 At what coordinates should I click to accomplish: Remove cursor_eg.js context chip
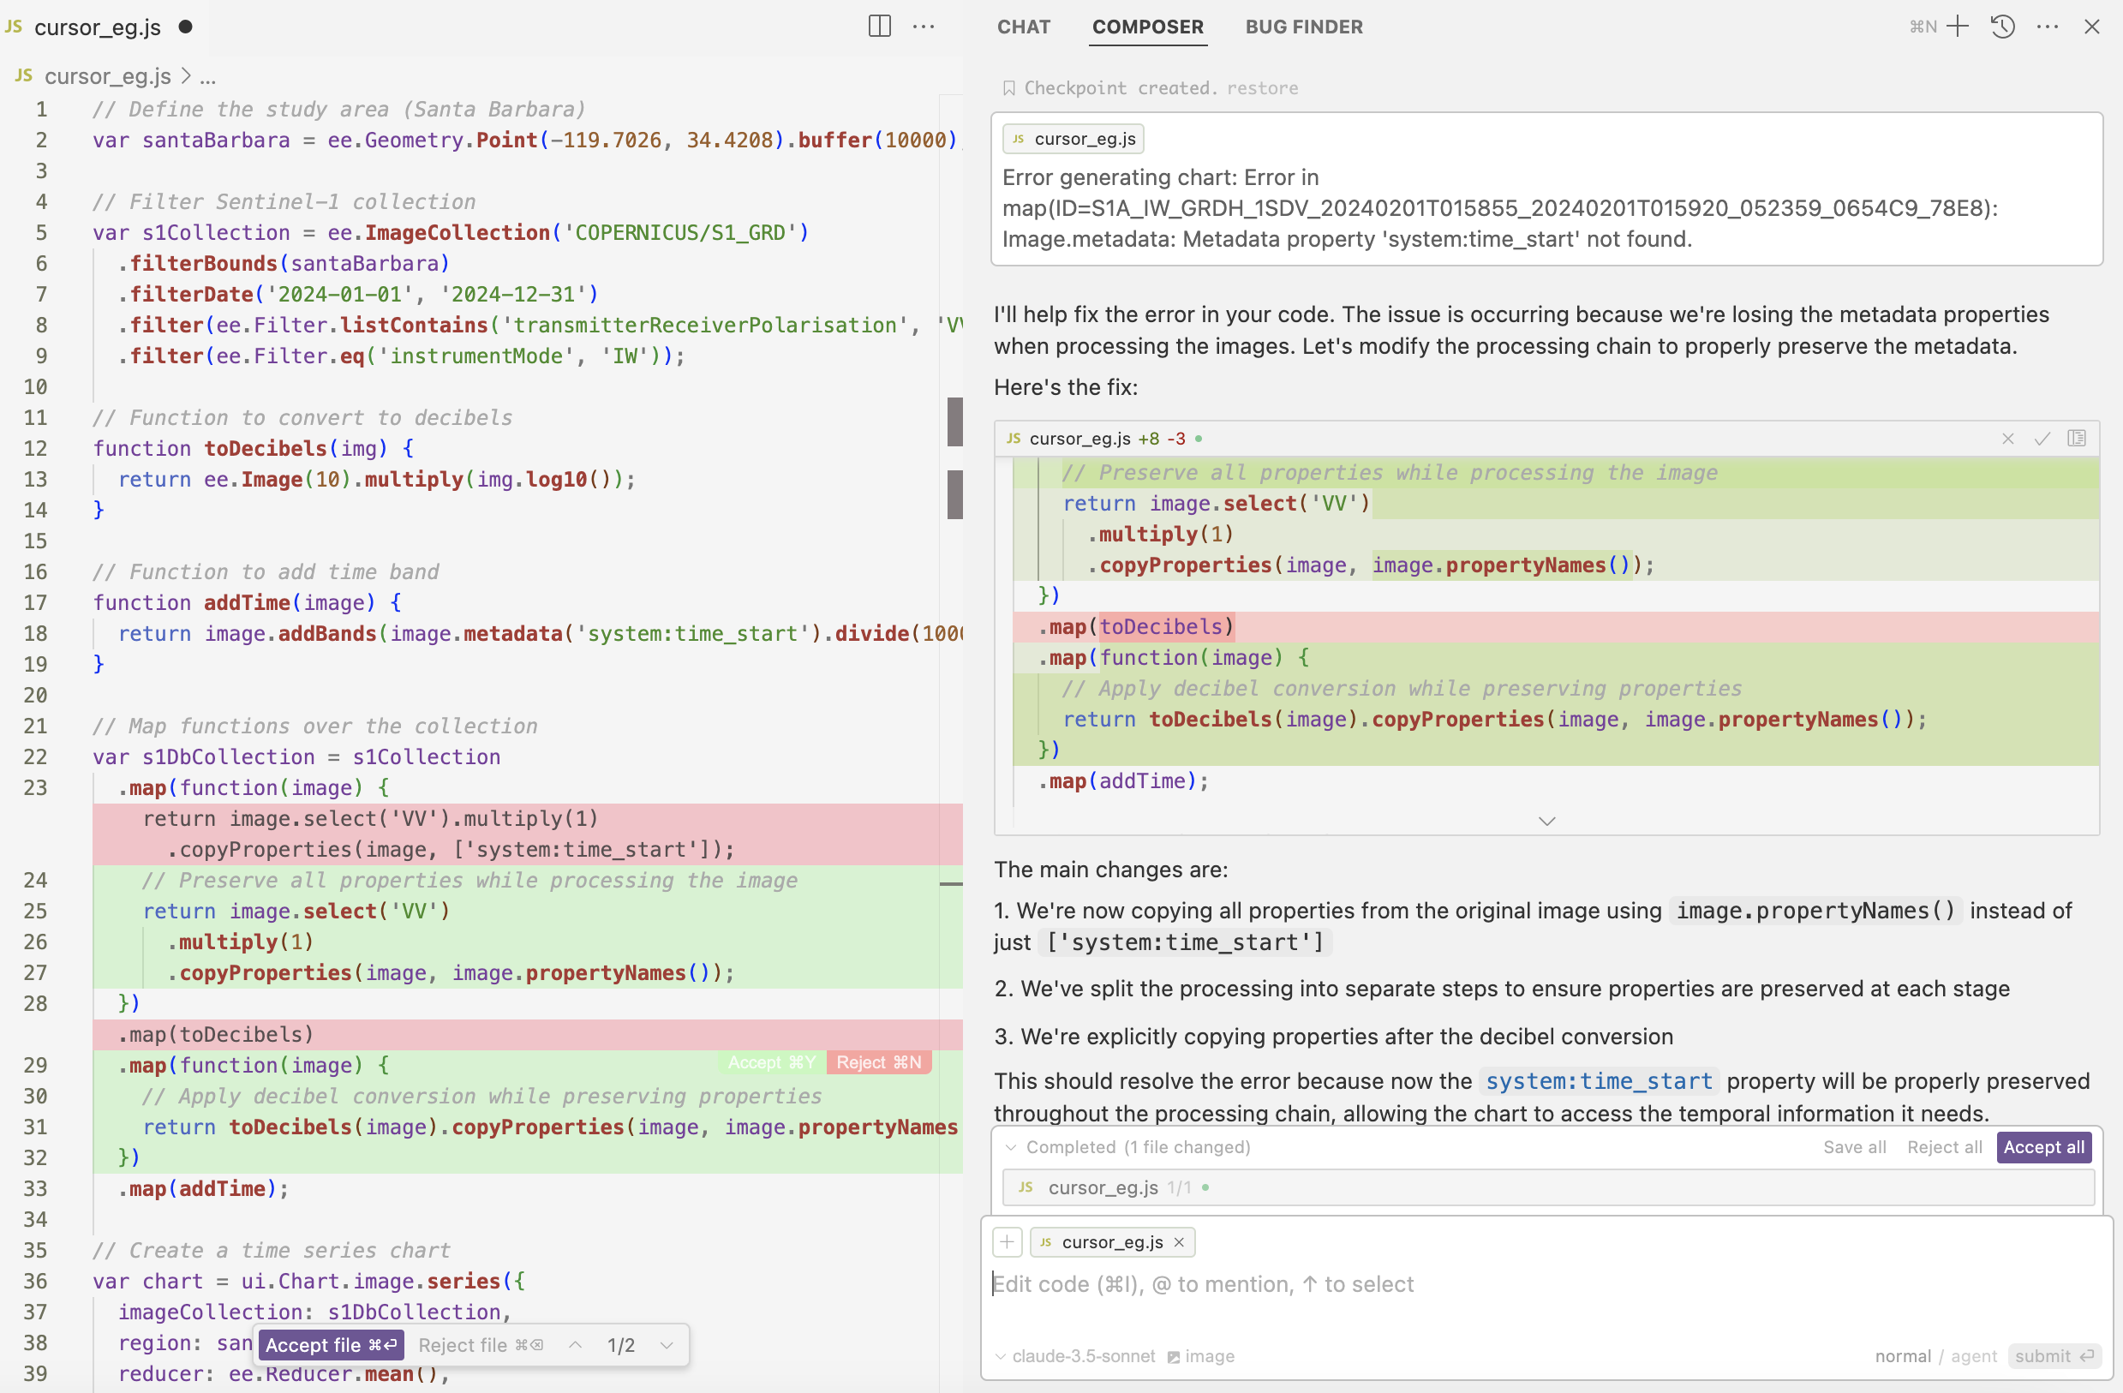(x=1178, y=1242)
